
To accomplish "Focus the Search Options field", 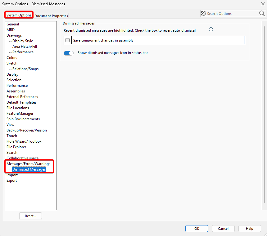I will click(233, 14).
